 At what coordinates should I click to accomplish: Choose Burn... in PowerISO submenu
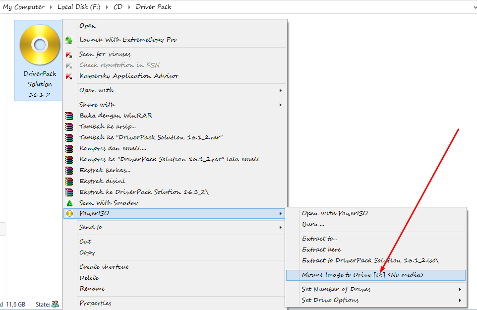point(376,225)
